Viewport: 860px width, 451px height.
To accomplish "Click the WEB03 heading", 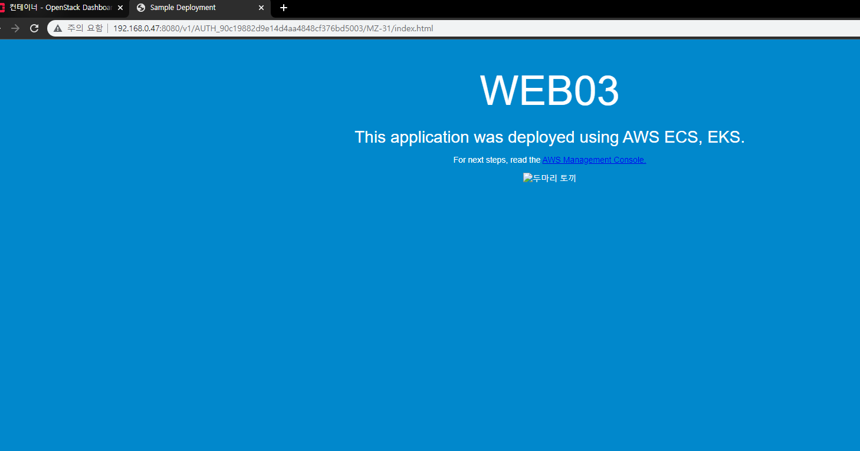I will (x=550, y=91).
